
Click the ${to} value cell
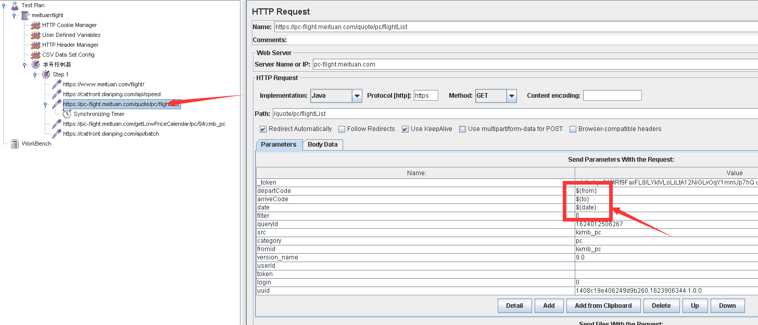pos(666,199)
